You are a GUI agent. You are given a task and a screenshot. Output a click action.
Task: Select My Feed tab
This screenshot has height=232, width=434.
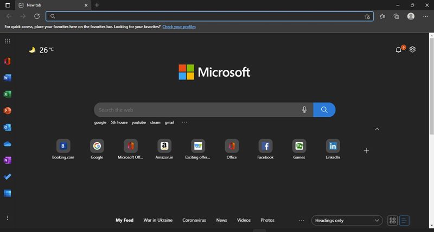coord(125,220)
